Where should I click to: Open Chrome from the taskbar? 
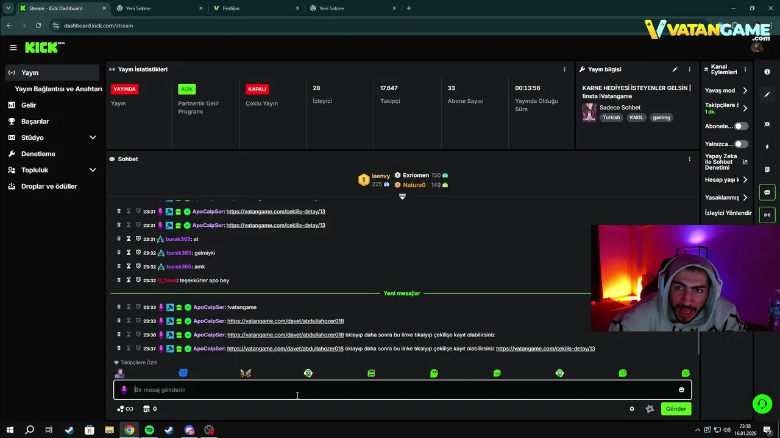point(129,430)
